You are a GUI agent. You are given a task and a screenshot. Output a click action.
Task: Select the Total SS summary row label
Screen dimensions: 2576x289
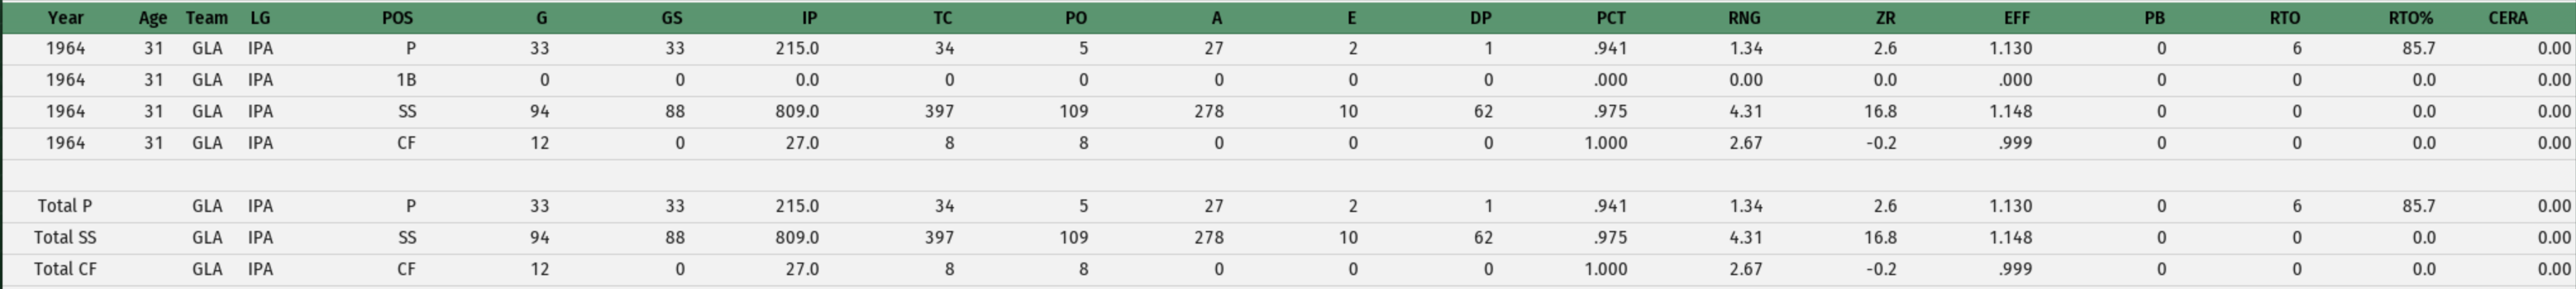(65, 237)
